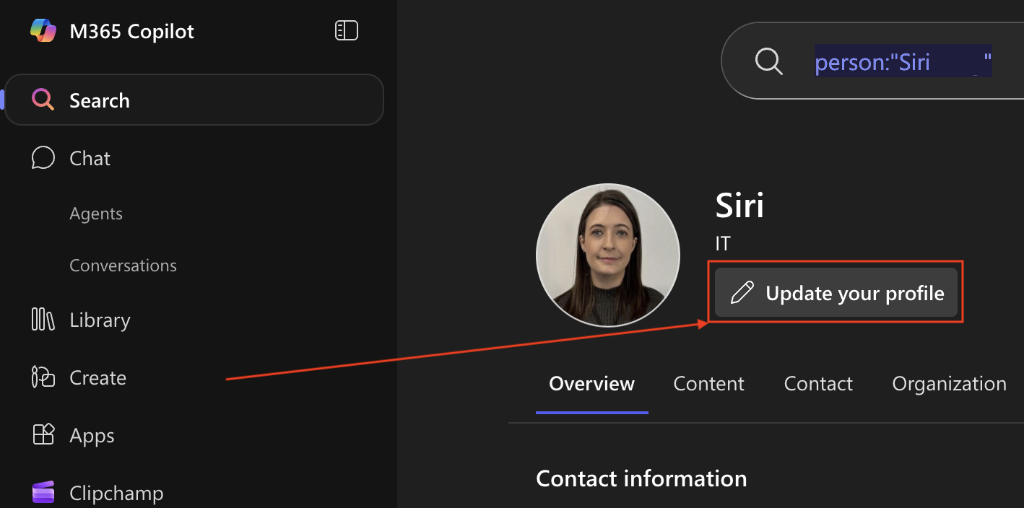Click the M365 Copilot logo icon
The image size is (1024, 508).
coord(43,31)
